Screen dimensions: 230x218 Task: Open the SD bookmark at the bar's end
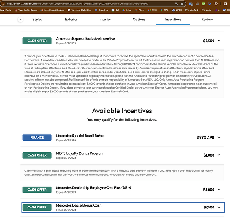227,10
